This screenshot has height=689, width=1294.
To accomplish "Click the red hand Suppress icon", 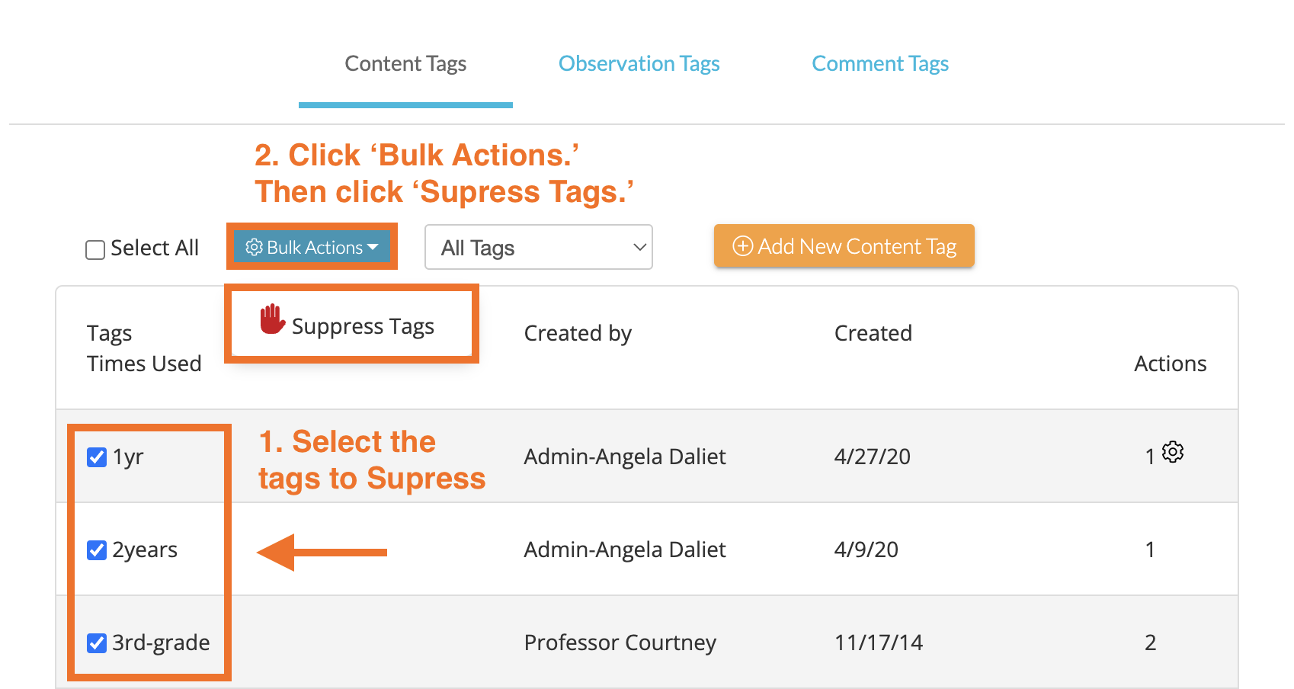I will [x=272, y=319].
